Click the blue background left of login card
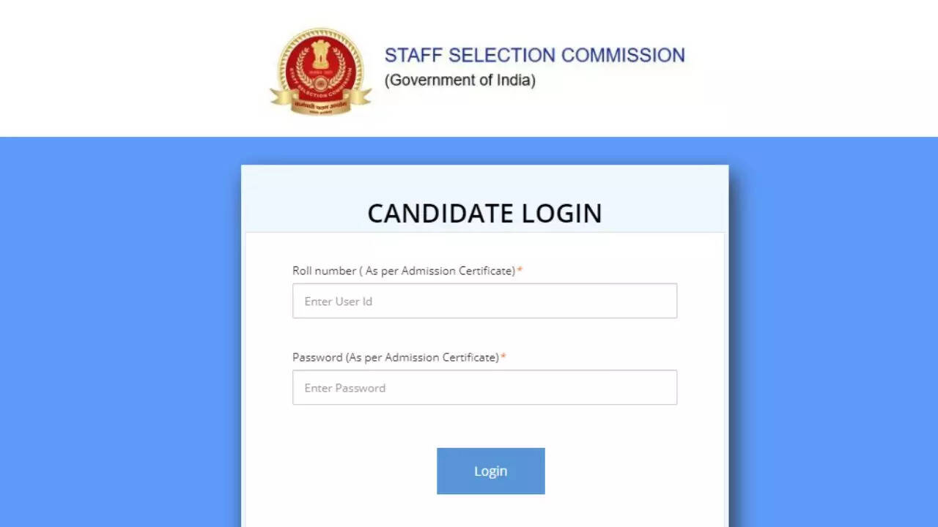The height and width of the screenshot is (527, 938). pyautogui.click(x=117, y=329)
